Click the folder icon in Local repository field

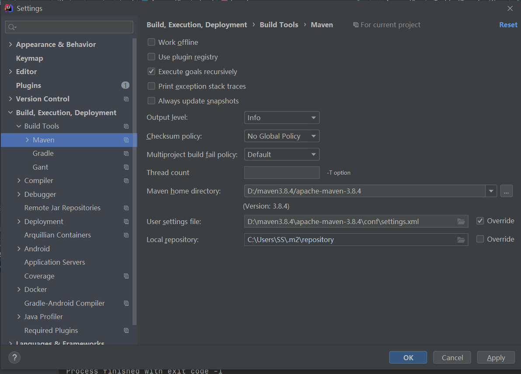coord(461,240)
